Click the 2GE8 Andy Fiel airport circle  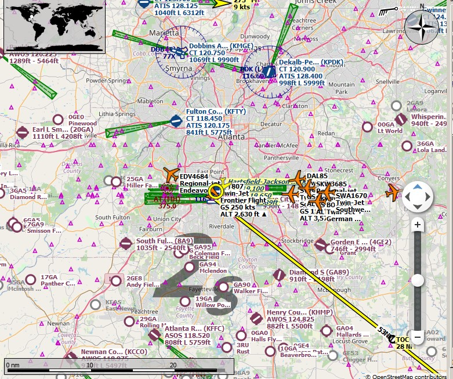tap(116, 281)
